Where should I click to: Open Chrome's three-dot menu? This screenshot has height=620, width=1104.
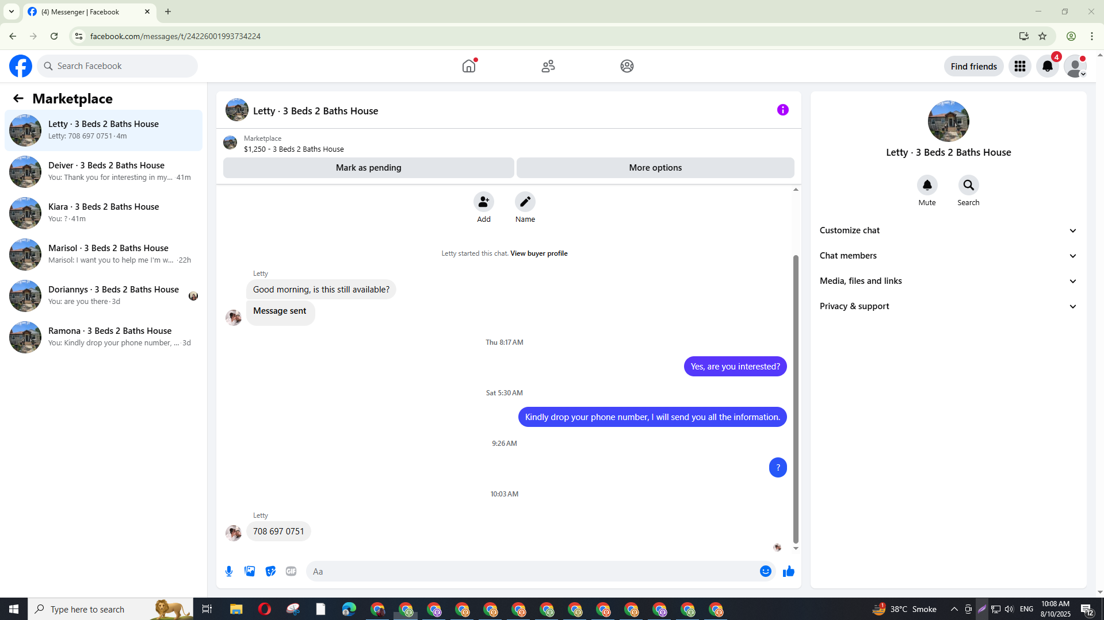1092,36
